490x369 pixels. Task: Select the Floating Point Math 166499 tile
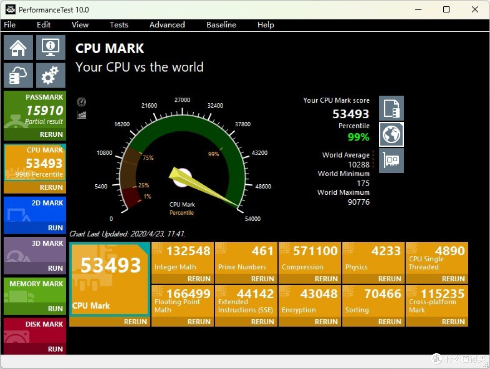click(x=183, y=301)
